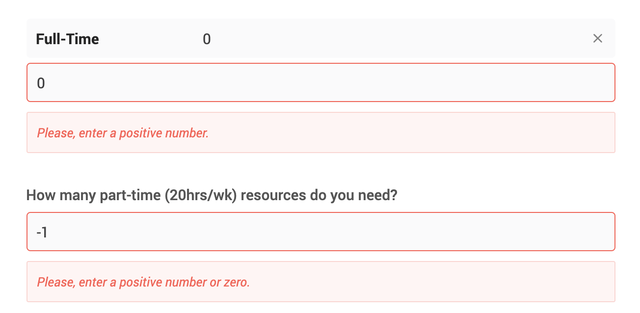Select the text Please, enter a positive number
This screenshot has width=640, height=313.
(122, 132)
